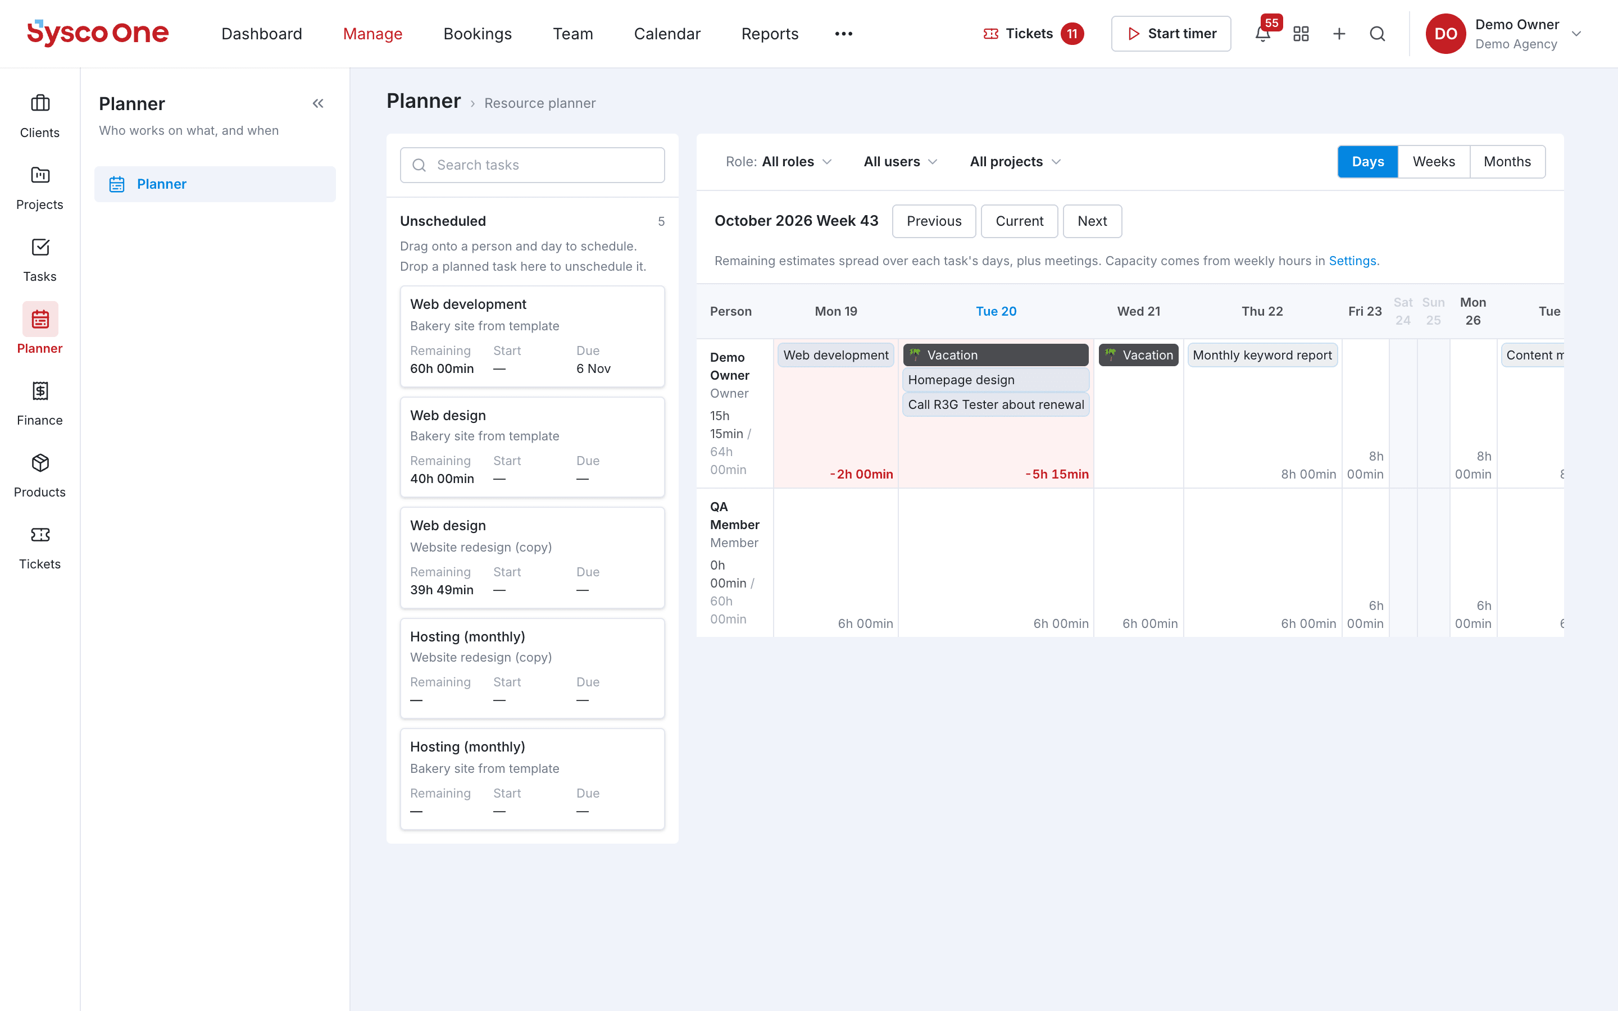Select Hosting (monthly) Bakery site card

point(532,780)
